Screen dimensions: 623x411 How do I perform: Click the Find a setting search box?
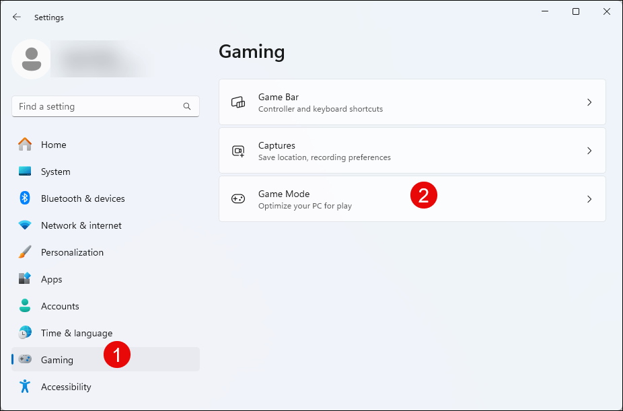click(x=98, y=106)
